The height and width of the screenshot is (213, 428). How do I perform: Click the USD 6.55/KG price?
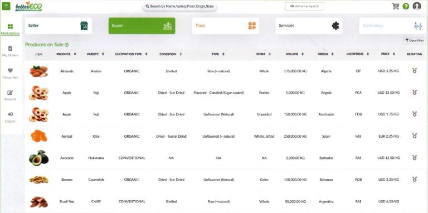point(388,201)
